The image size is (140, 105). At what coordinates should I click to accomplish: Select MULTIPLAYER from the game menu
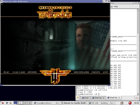[x=81, y=72]
